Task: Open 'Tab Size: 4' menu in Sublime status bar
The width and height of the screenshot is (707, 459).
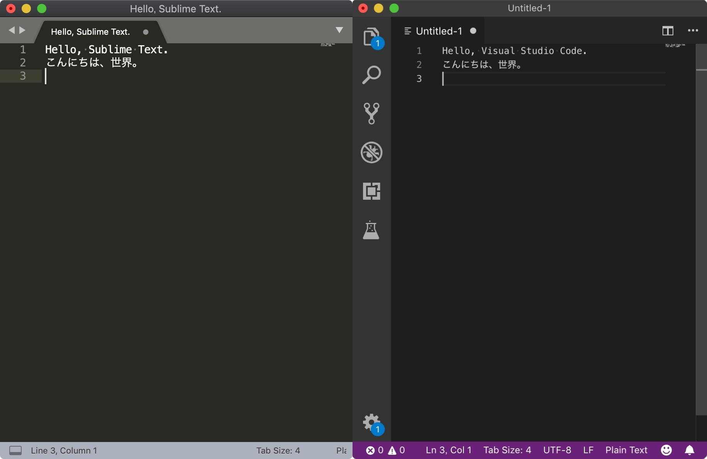Action: [x=278, y=450]
